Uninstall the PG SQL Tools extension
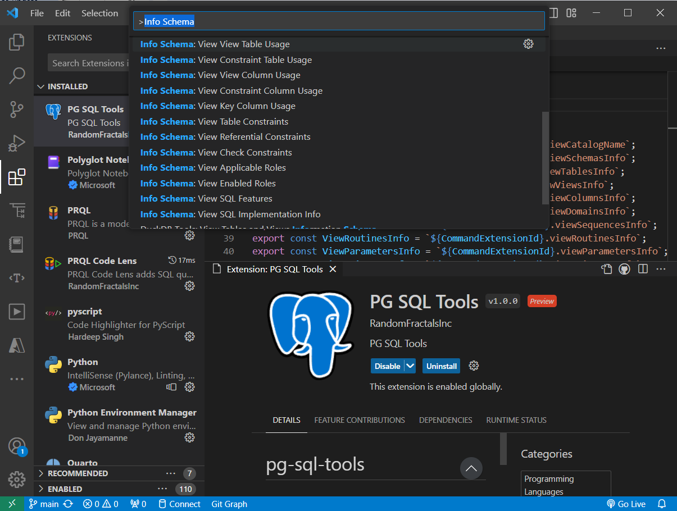677x511 pixels. [x=442, y=366]
